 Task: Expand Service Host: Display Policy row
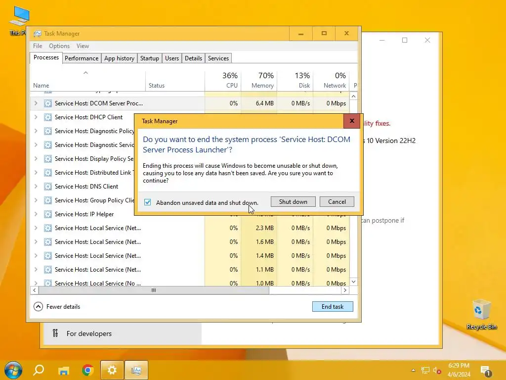[x=36, y=159]
